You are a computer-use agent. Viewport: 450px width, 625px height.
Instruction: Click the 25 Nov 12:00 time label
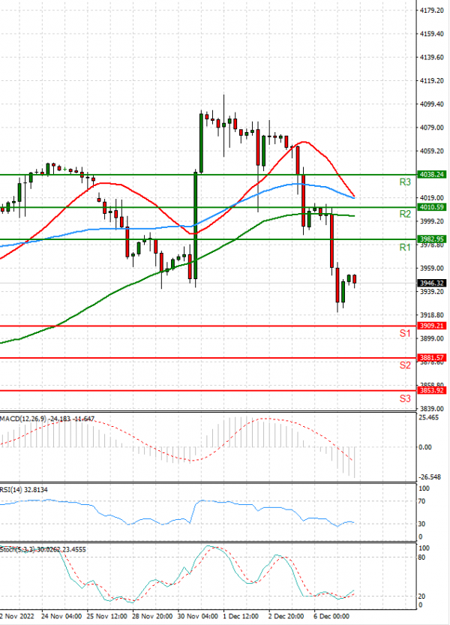pyautogui.click(x=106, y=616)
